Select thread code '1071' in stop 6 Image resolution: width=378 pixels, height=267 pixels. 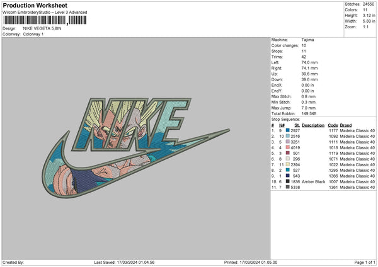pyautogui.click(x=333, y=159)
